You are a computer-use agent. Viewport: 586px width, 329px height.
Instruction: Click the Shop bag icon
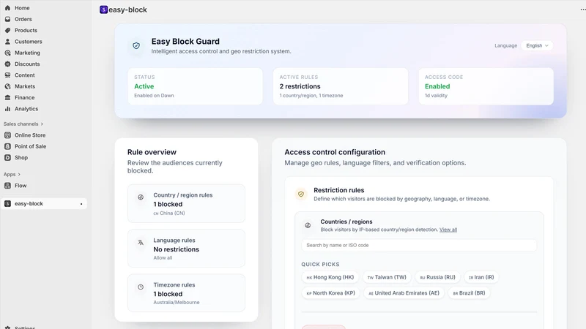[x=7, y=157]
